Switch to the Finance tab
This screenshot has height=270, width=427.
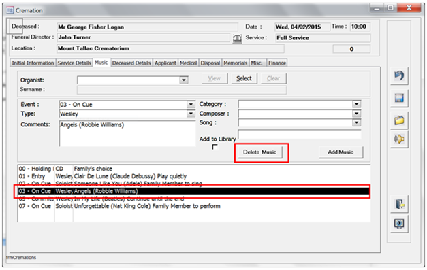[277, 63]
